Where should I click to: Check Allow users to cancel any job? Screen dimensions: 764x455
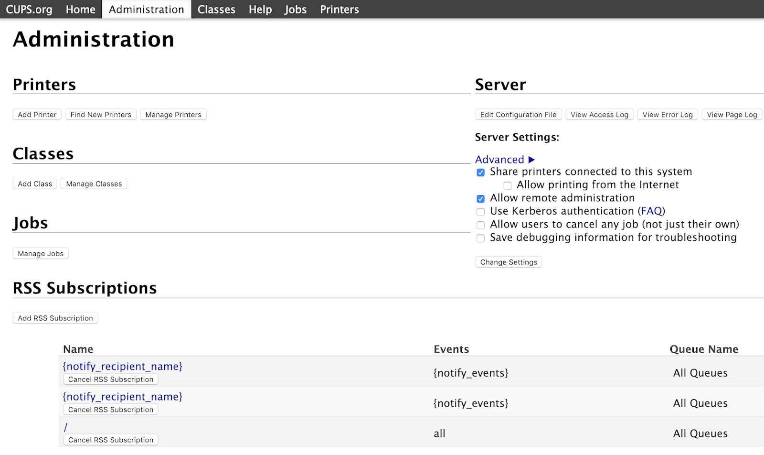click(x=480, y=225)
